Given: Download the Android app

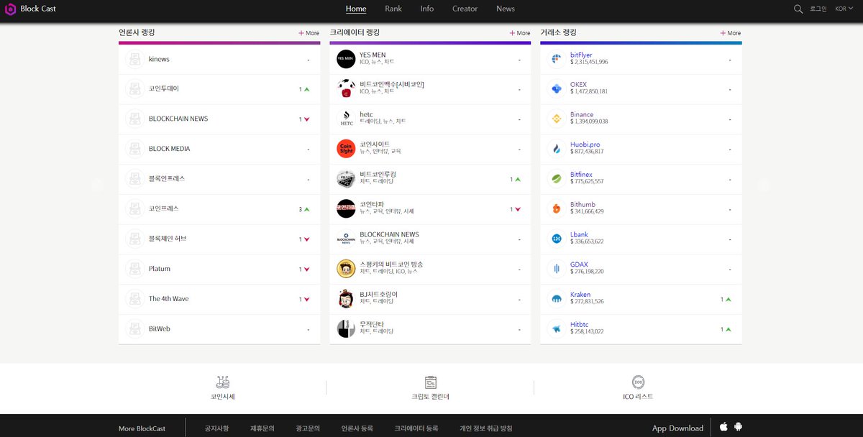Looking at the screenshot, I should click(x=738, y=427).
